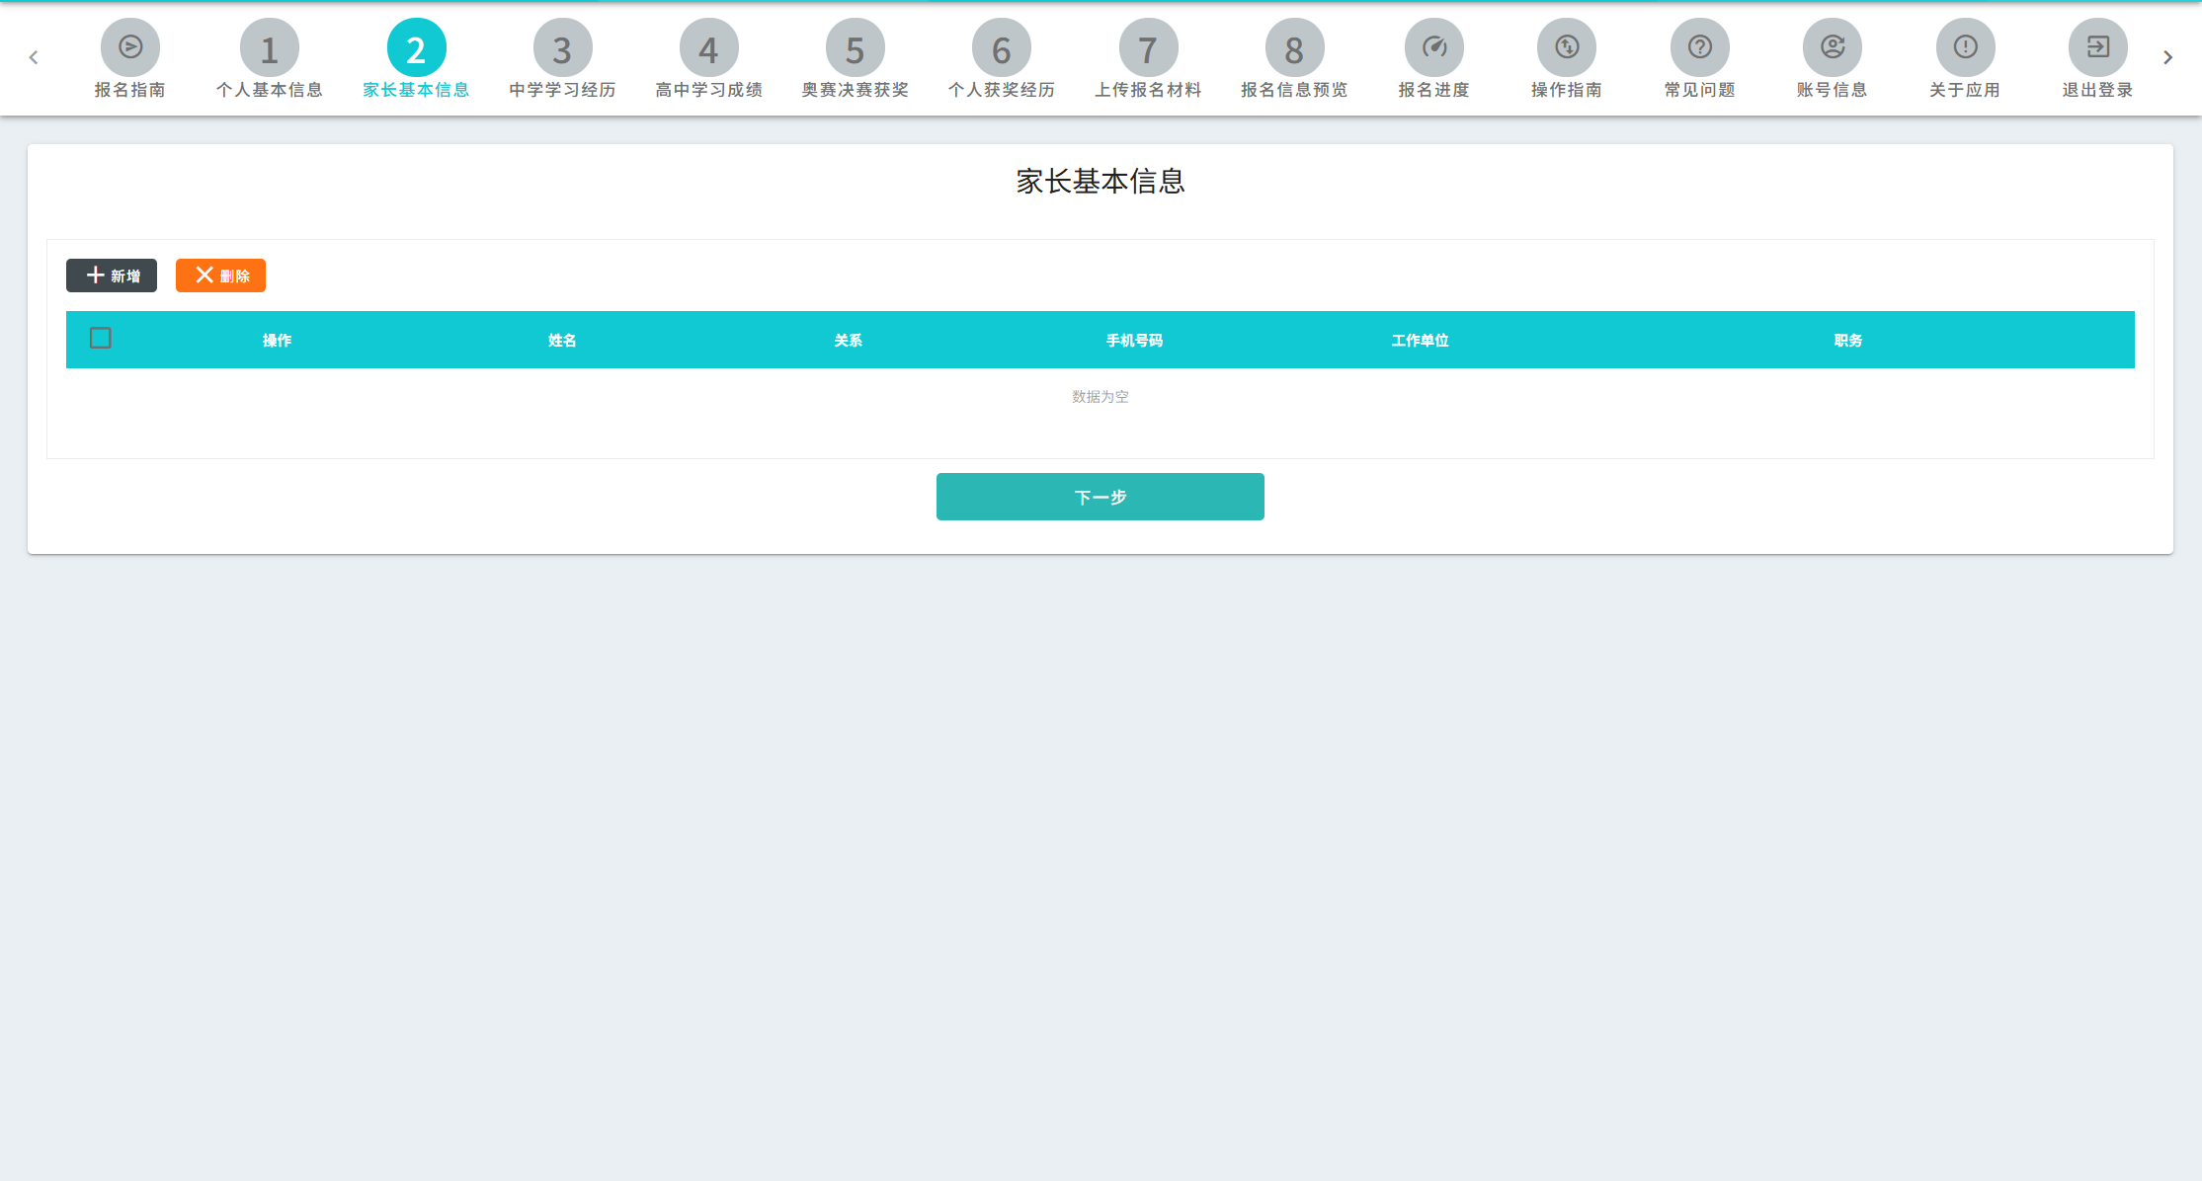Click the orange 删除 delete button
Image resolution: width=2202 pixels, height=1181 pixels.
pos(220,276)
